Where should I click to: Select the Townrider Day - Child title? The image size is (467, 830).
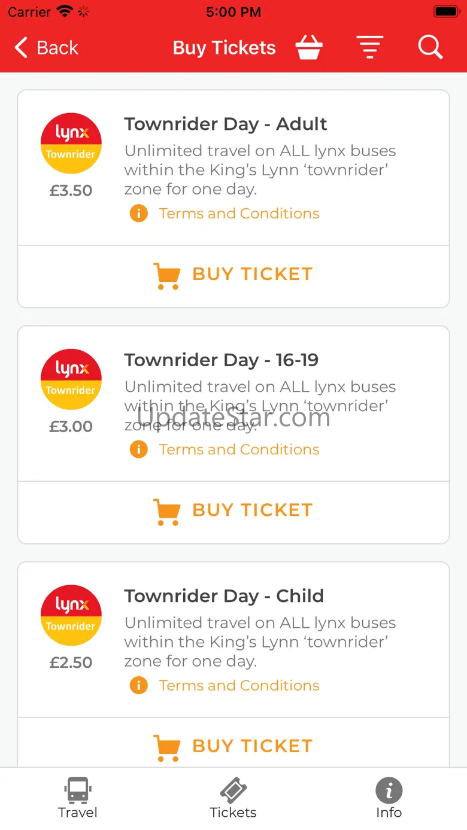coord(224,596)
